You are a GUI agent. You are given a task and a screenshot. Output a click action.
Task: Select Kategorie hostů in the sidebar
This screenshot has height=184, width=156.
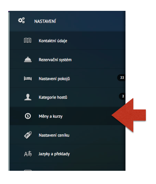[67, 97]
